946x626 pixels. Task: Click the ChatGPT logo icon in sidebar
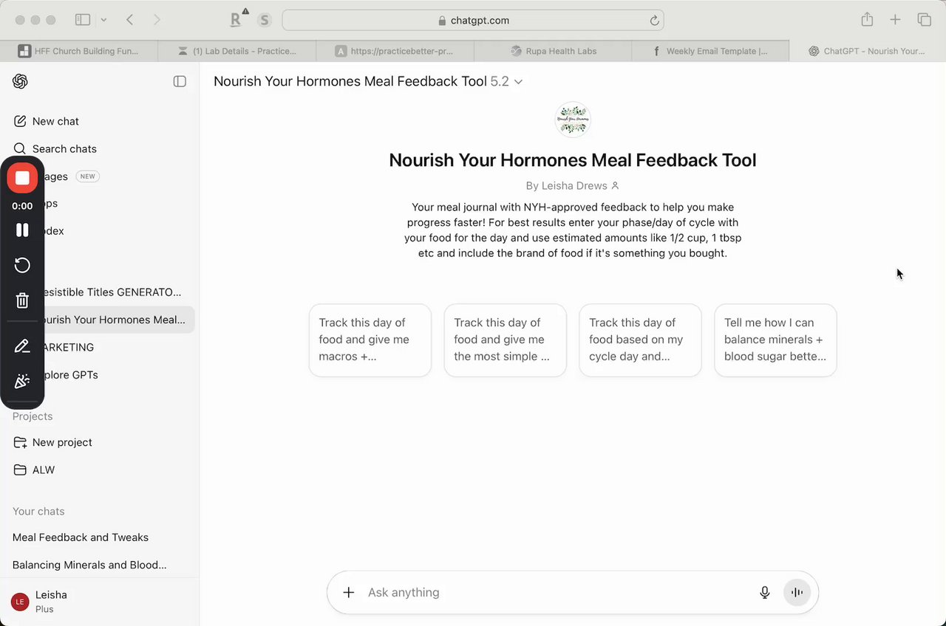[20, 81]
